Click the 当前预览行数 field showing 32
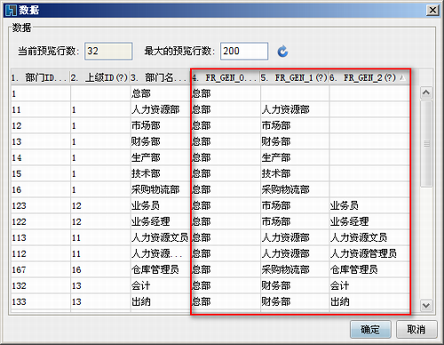The width and height of the screenshot is (444, 345). coord(108,51)
